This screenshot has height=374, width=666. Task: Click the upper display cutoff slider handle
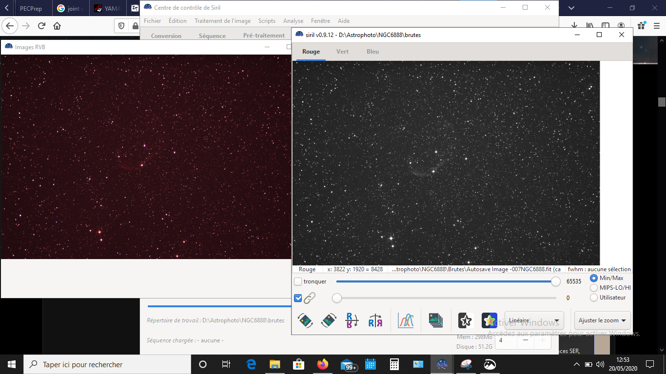(x=555, y=281)
